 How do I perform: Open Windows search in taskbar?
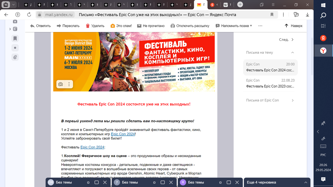323,16
